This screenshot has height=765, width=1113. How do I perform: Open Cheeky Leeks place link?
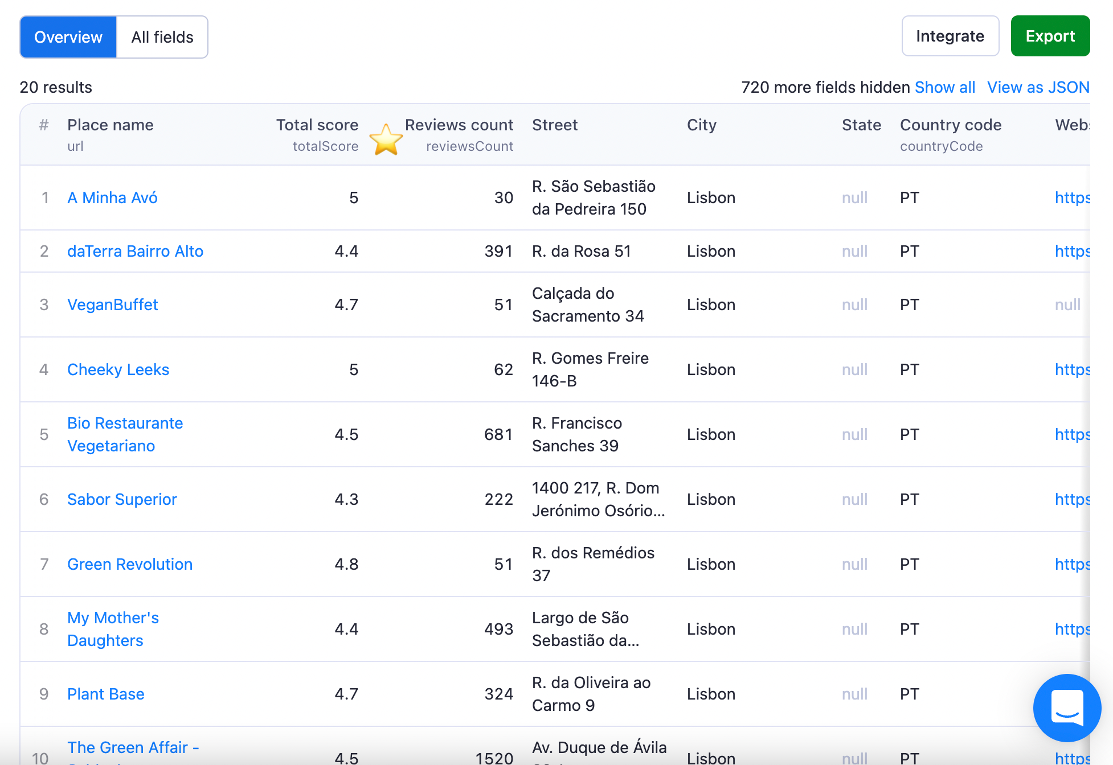click(118, 369)
